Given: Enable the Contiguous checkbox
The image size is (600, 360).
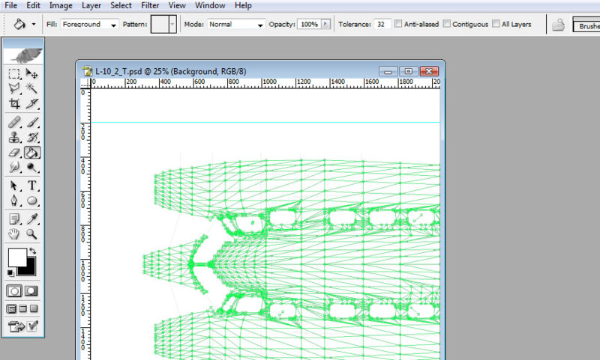Looking at the screenshot, I should (446, 24).
